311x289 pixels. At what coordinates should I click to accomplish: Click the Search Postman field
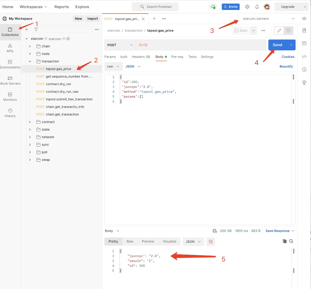tap(155, 7)
